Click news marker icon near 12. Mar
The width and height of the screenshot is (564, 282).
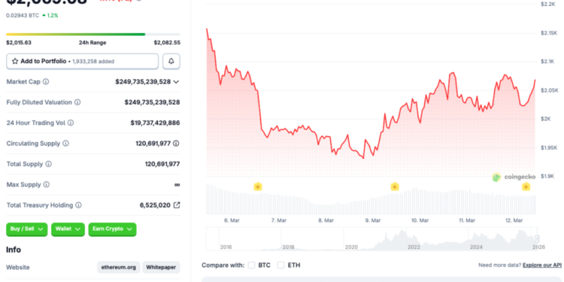(526, 186)
